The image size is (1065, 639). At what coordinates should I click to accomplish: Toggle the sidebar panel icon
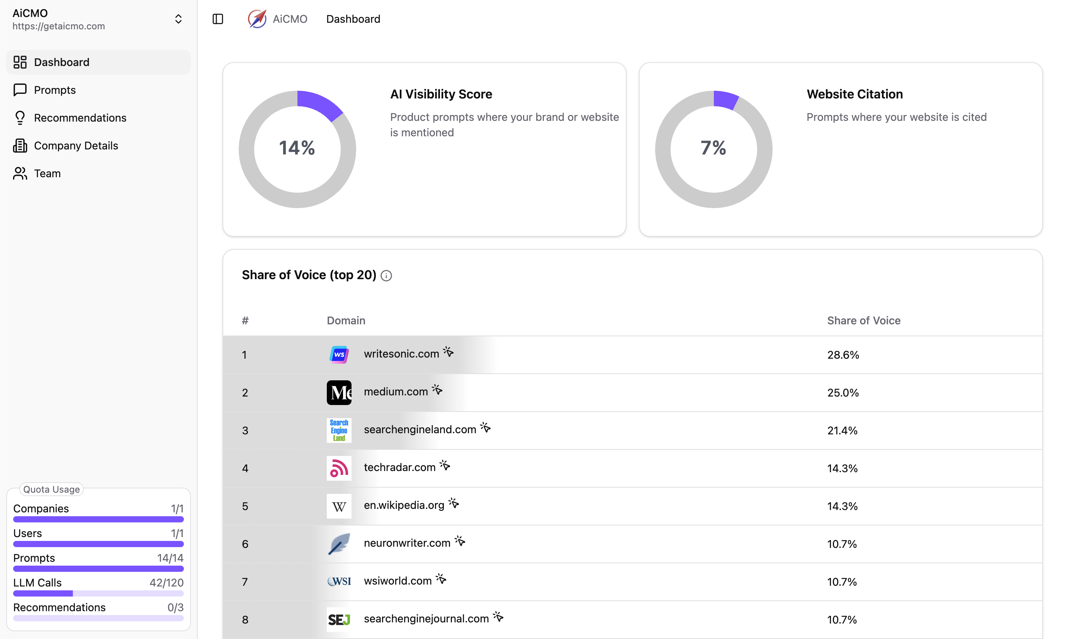(218, 19)
